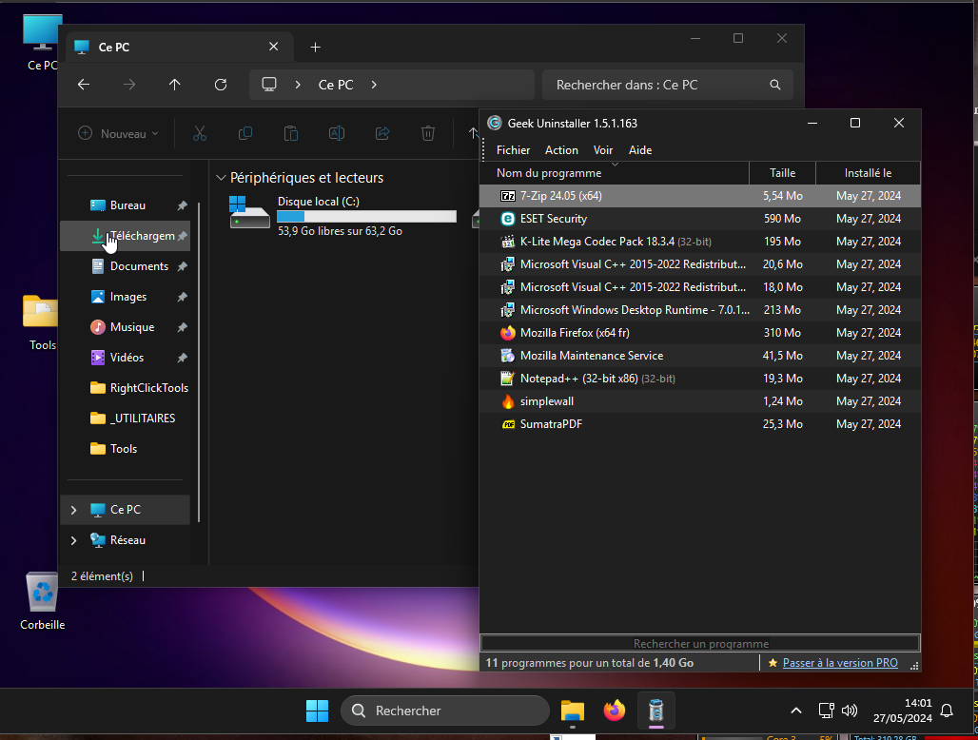This screenshot has height=740, width=978.
Task: Sort by the Nom du programme column header
Action: pyautogui.click(x=614, y=173)
